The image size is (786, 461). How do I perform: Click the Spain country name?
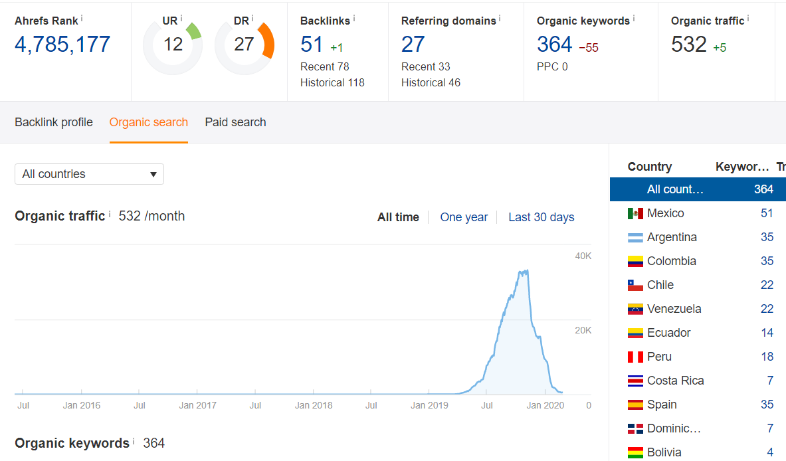click(662, 405)
